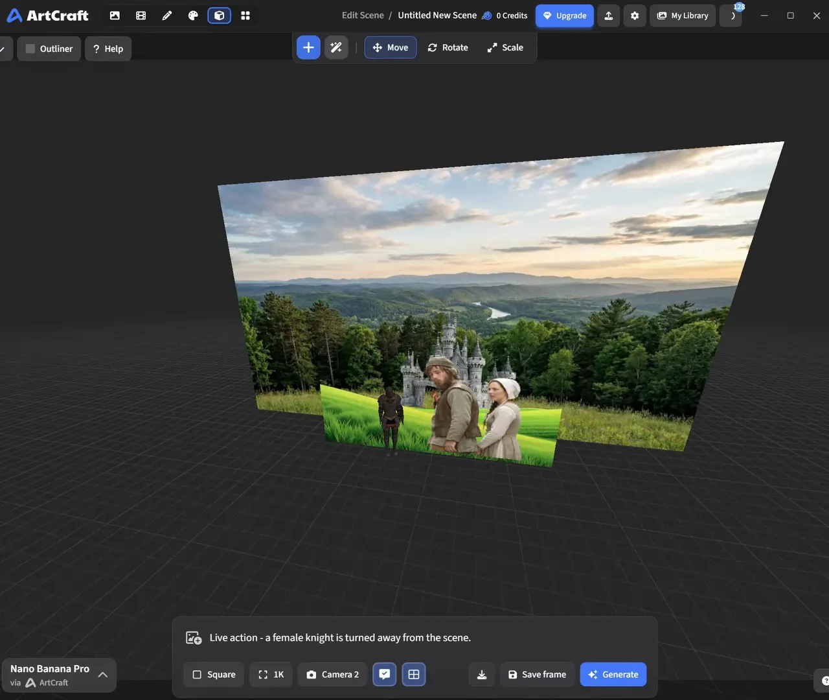The width and height of the screenshot is (829, 700).
Task: Open the Camera 2 selector
Action: point(333,675)
